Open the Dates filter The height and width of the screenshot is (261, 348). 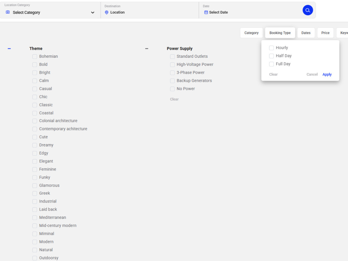point(306,33)
